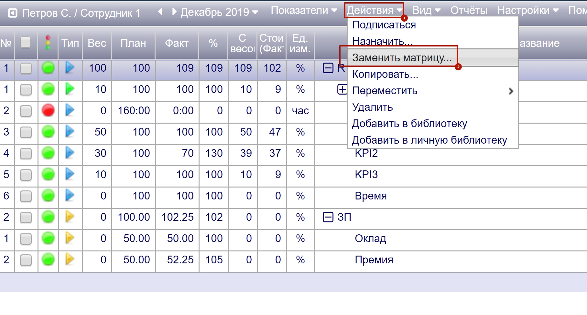Click the Факт column header

177,43
